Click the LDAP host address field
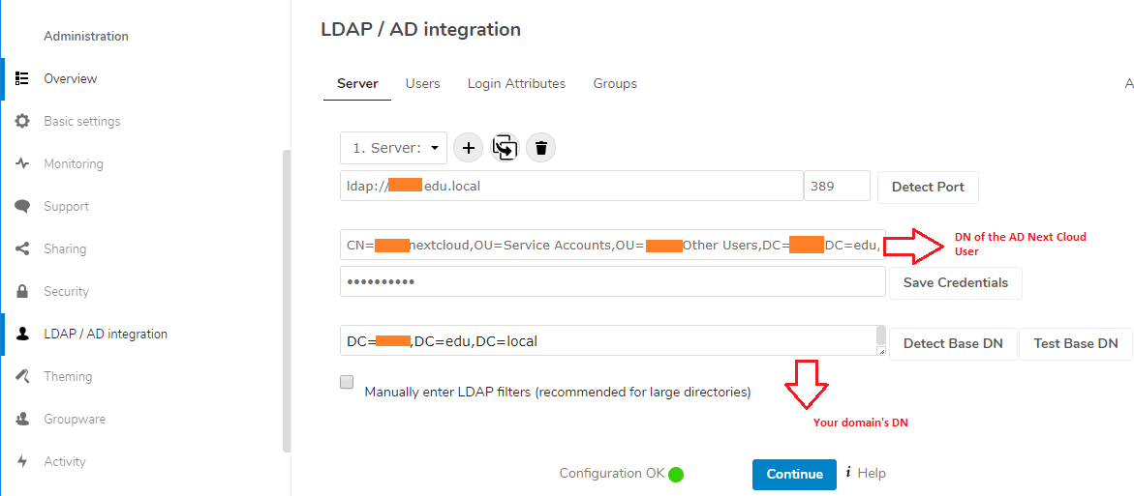 pyautogui.click(x=571, y=187)
